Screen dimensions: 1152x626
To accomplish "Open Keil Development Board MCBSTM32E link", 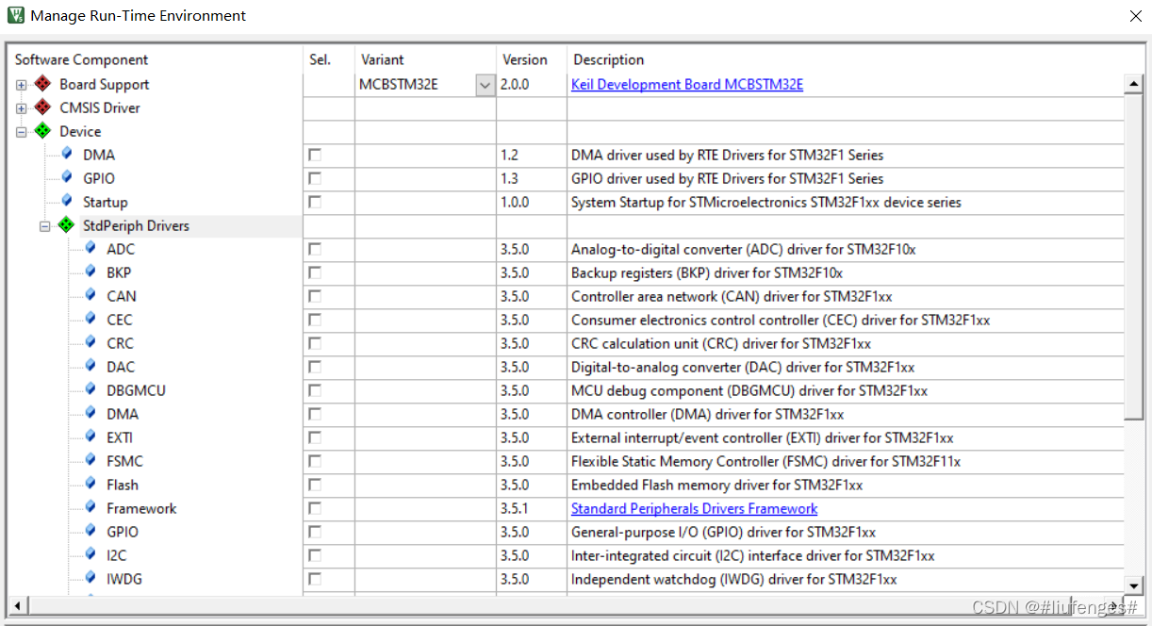I will point(687,84).
